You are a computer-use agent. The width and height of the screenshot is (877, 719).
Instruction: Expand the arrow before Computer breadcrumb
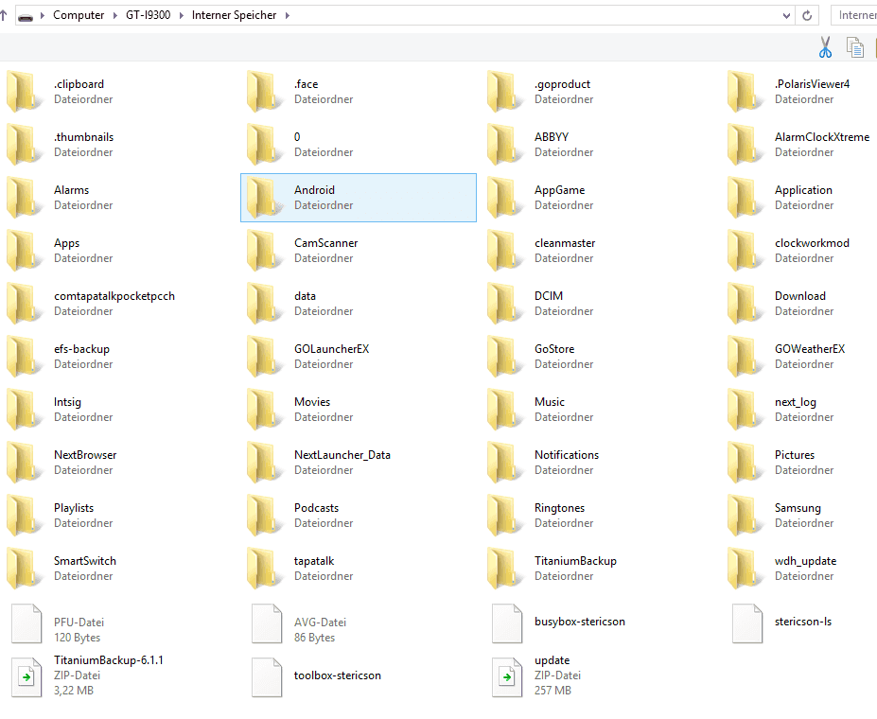42,16
